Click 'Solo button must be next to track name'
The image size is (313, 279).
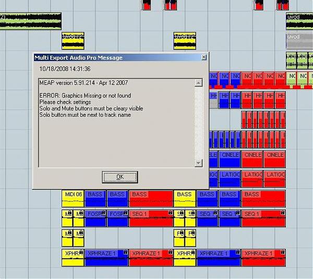(x=85, y=115)
